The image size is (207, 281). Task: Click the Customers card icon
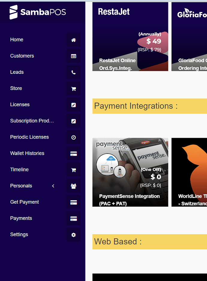(73, 56)
